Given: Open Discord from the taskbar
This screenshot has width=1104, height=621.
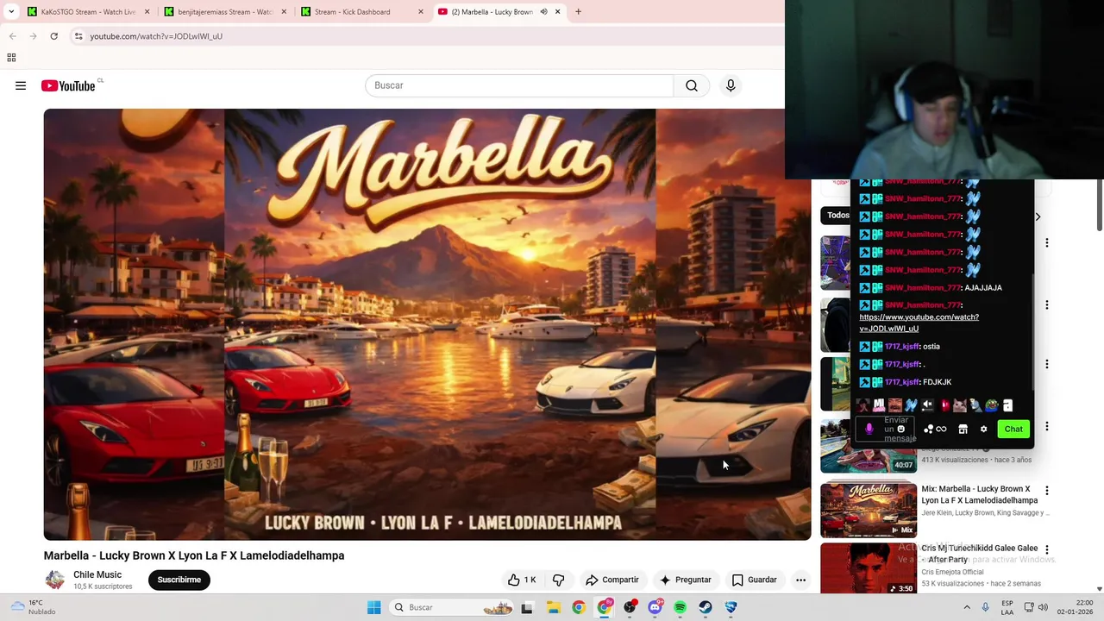Looking at the screenshot, I should pyautogui.click(x=655, y=607).
